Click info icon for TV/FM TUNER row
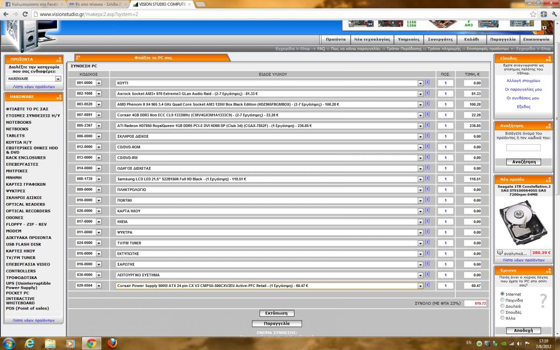The height and width of the screenshot is (350, 560). [427, 242]
